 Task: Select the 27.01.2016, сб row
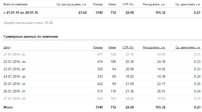(102, 99)
